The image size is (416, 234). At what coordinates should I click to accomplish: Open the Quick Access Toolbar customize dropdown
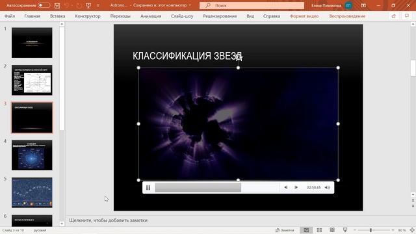pos(98,5)
